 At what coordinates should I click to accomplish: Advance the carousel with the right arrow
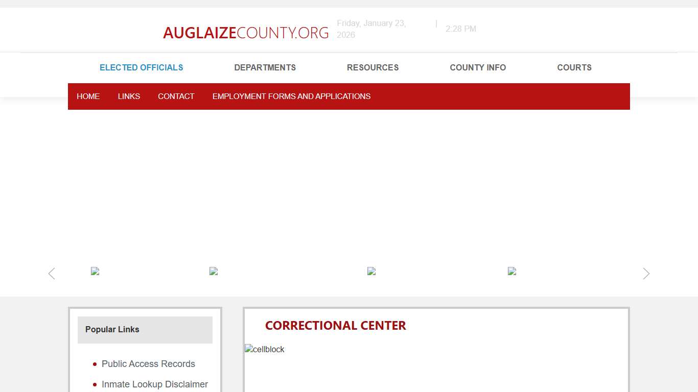[x=645, y=274]
